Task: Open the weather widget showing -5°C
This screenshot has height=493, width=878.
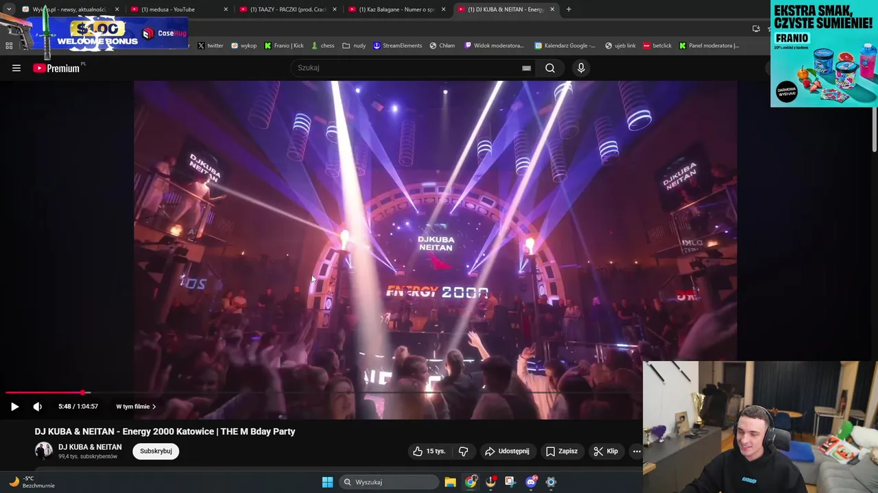Action: tap(32, 482)
